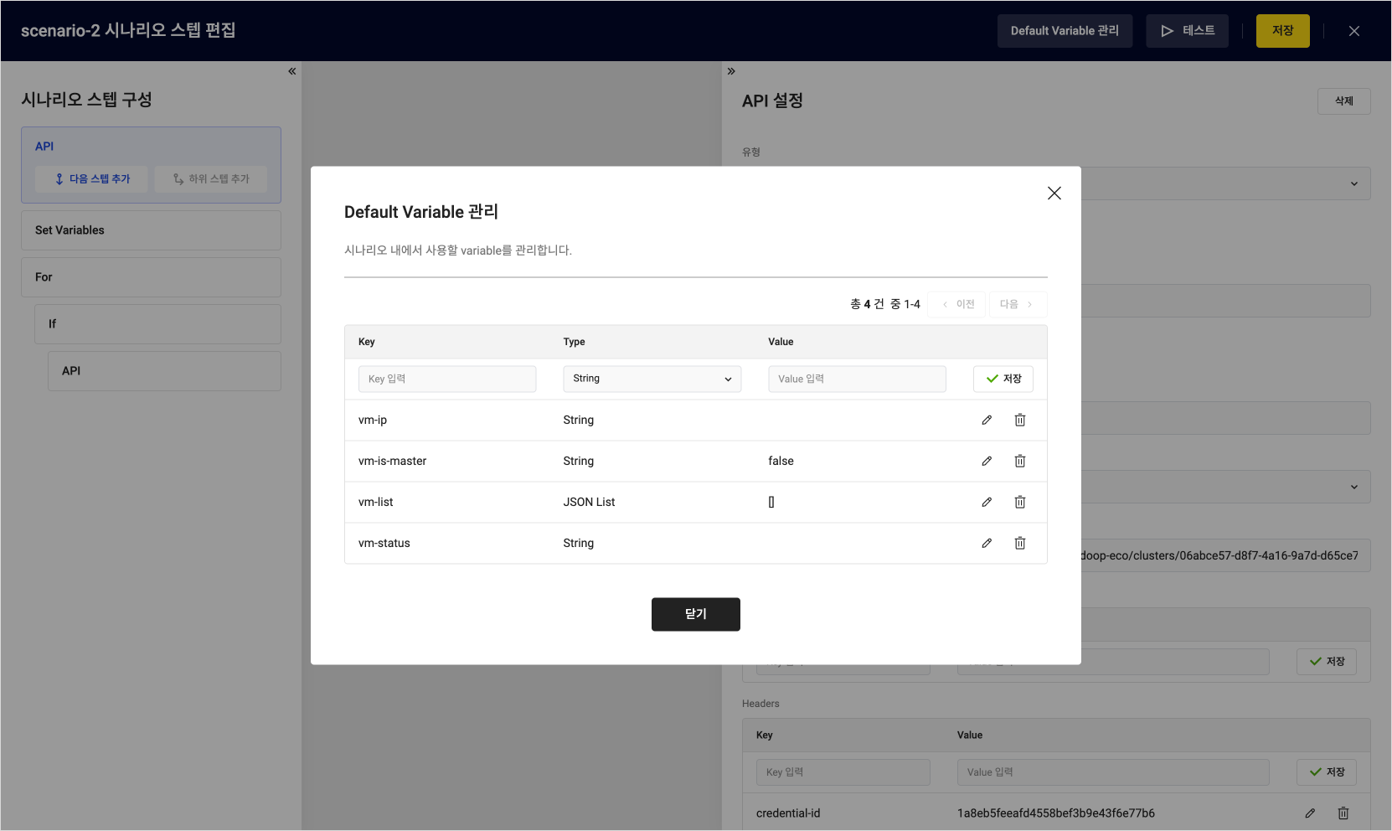Collapse the right API settings panel
The height and width of the screenshot is (831, 1392).
click(731, 71)
